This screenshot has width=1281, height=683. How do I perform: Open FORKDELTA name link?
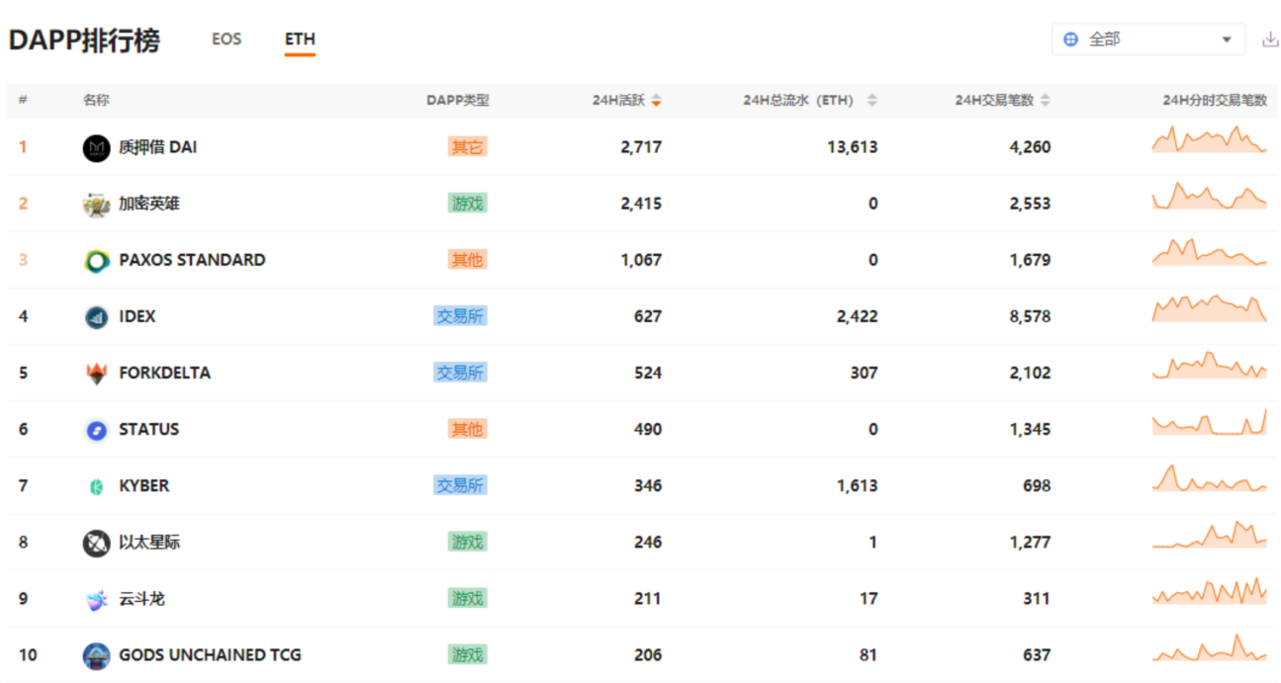[164, 373]
